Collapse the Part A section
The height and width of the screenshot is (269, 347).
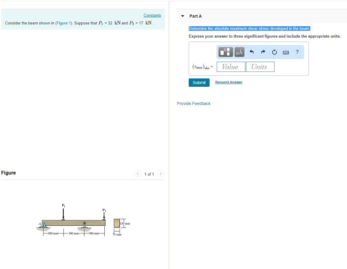click(x=182, y=16)
